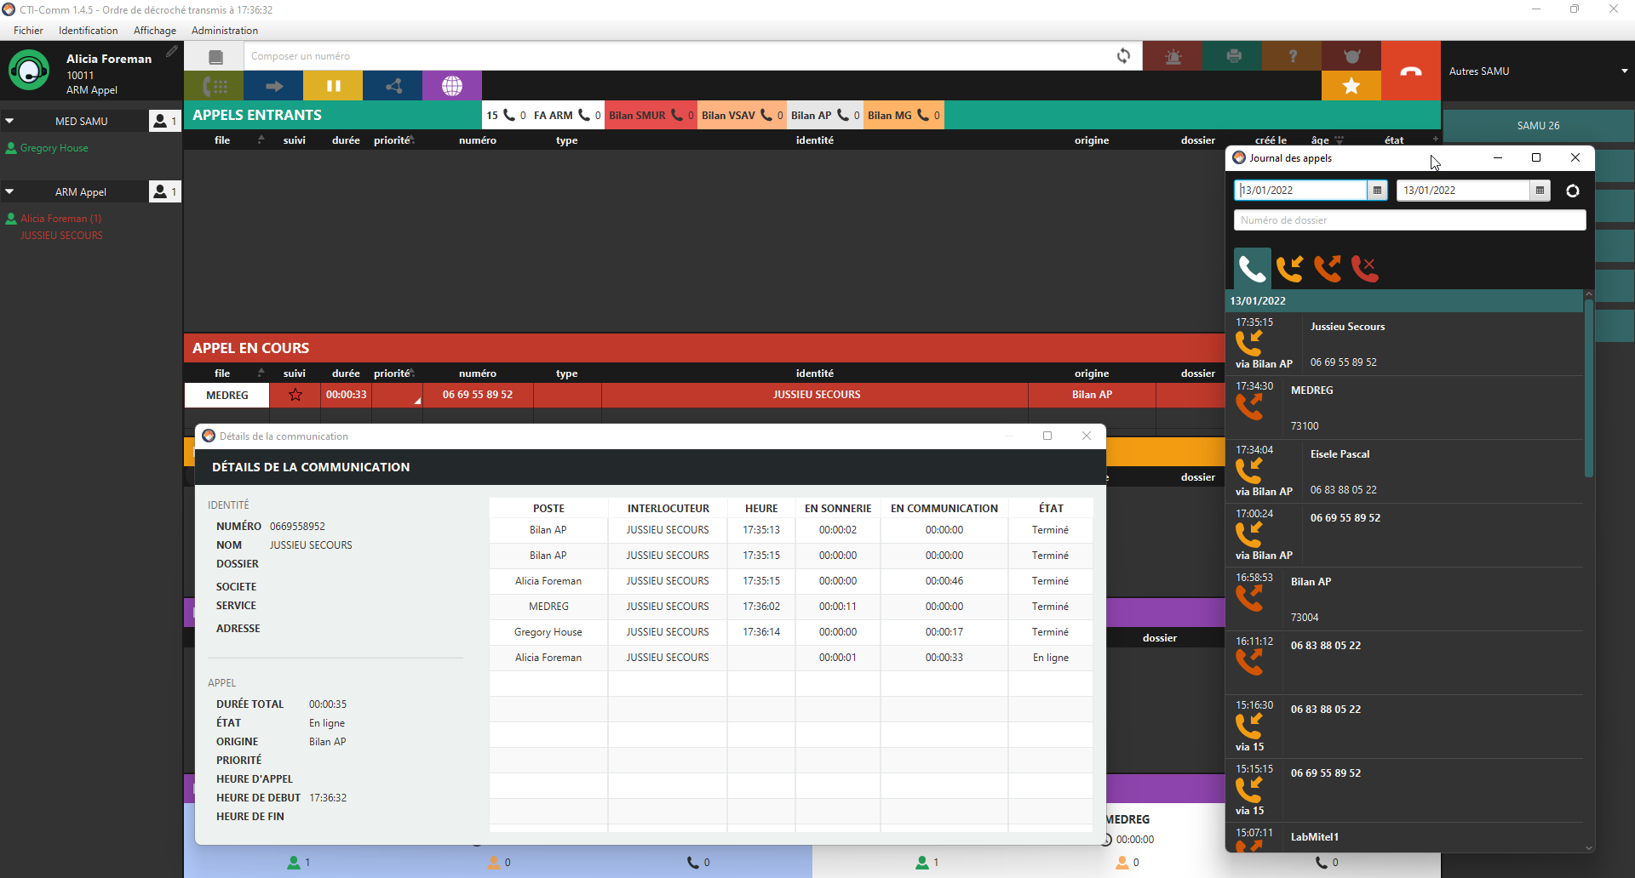The height and width of the screenshot is (878, 1635).
Task: Toggle the star on the MEDREG call row
Action: (295, 395)
